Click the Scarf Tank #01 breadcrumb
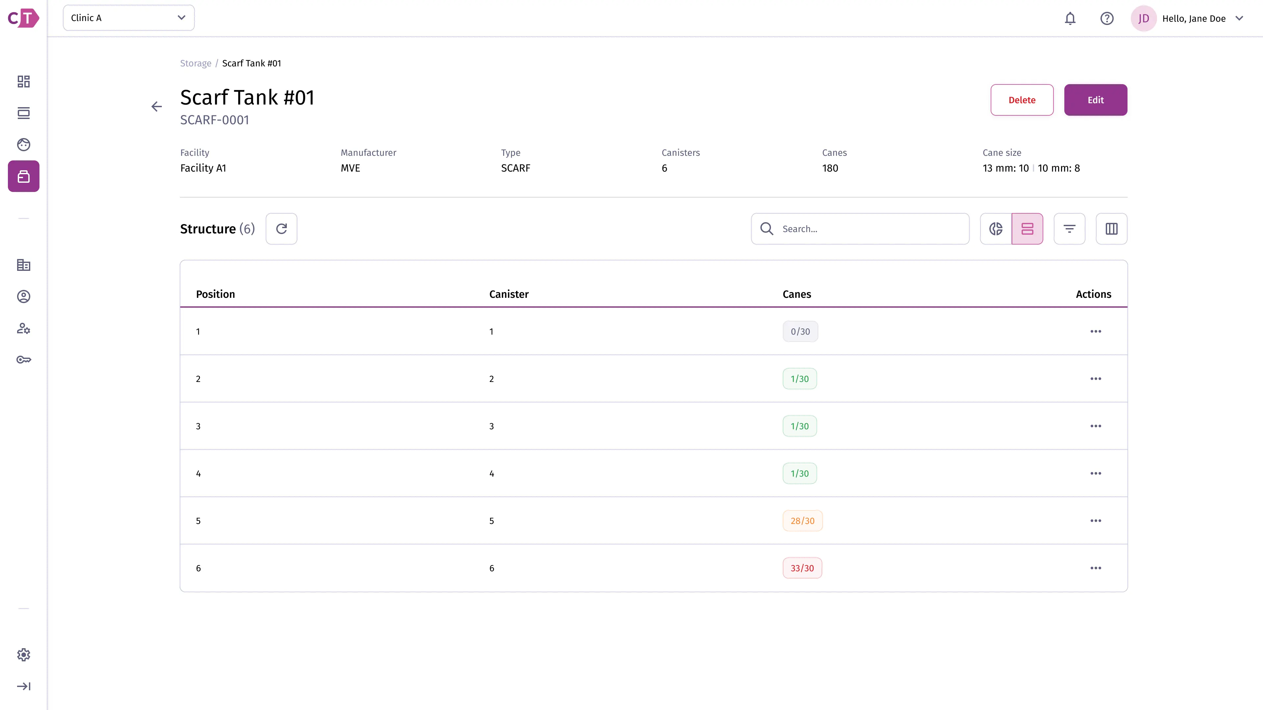Image resolution: width=1263 pixels, height=710 pixels. (x=252, y=63)
